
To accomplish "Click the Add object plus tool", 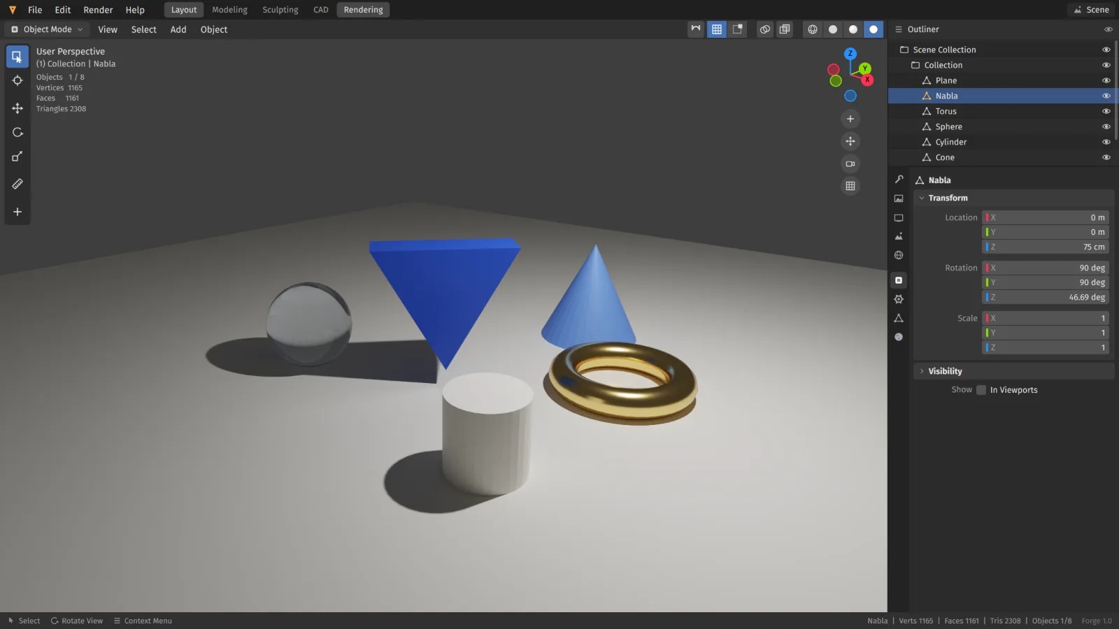I will click(17, 212).
